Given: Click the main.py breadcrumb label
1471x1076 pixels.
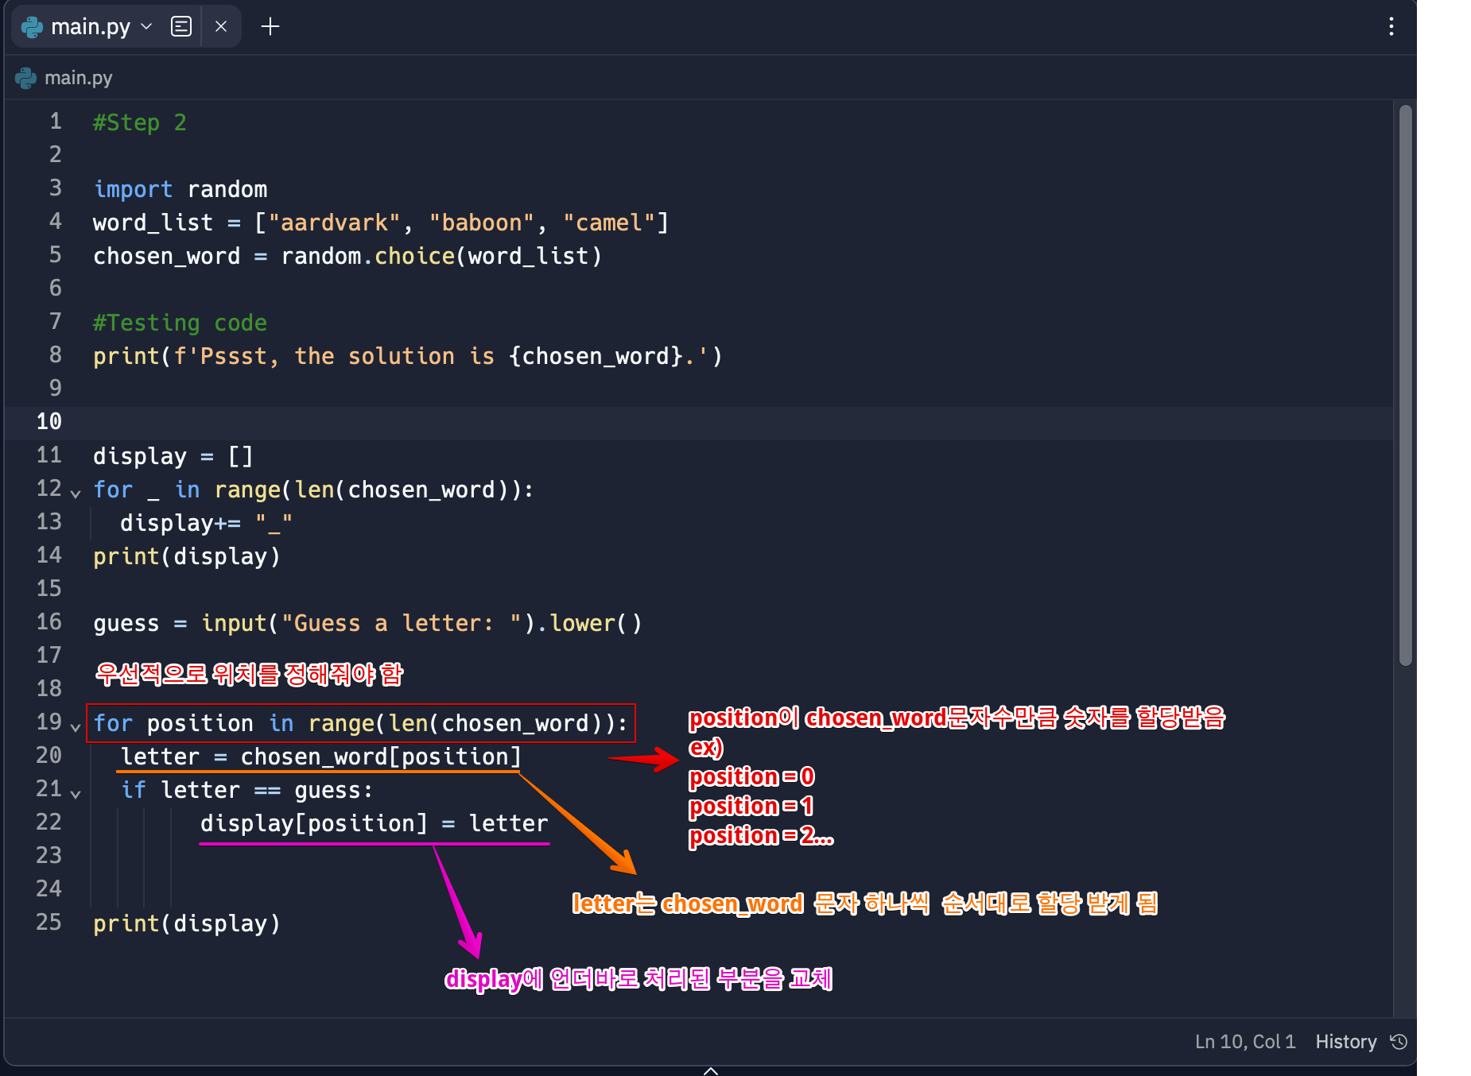Looking at the screenshot, I should pyautogui.click(x=79, y=78).
